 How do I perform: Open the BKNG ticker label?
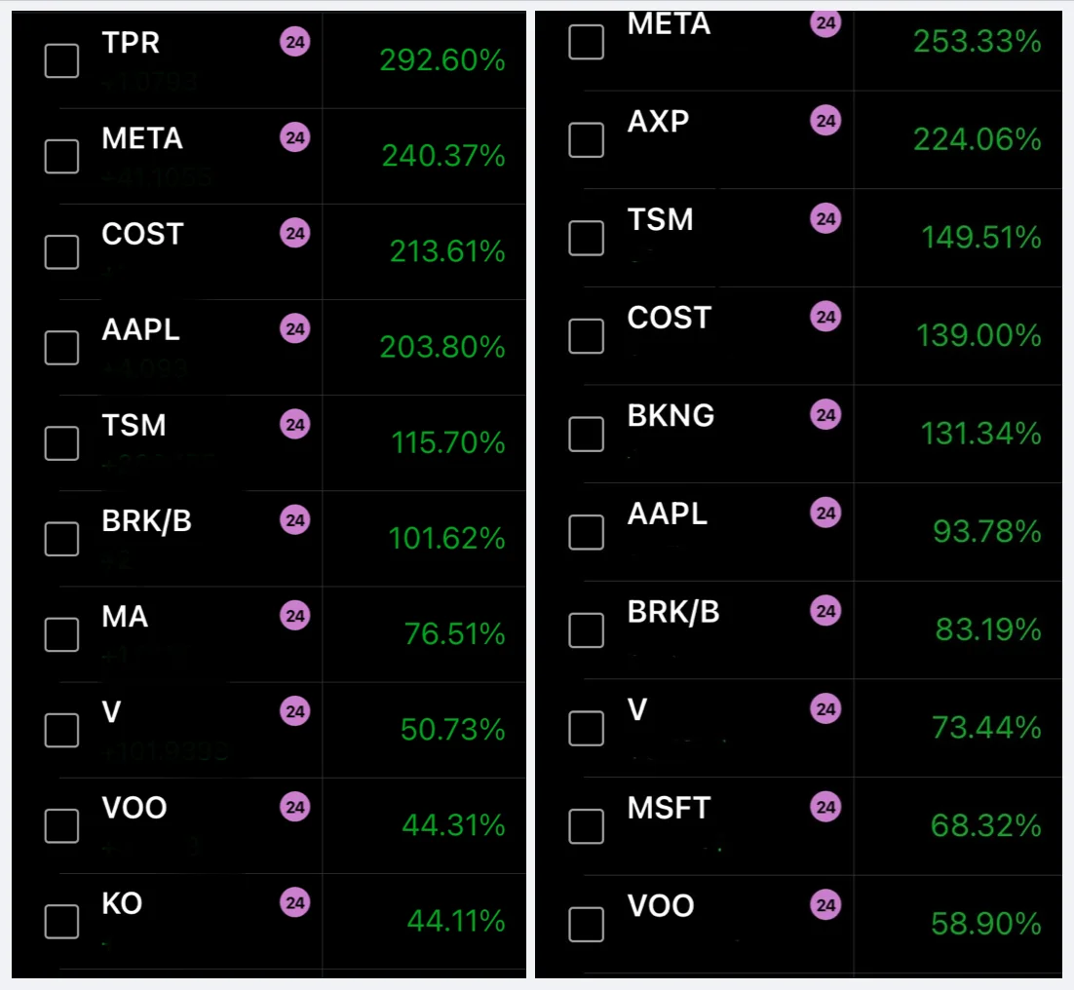pos(671,416)
